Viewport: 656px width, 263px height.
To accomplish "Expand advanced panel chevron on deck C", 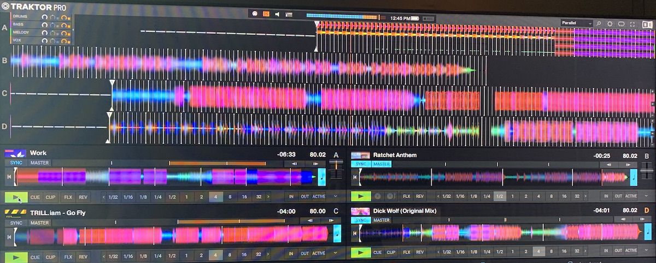I will 335,254.
